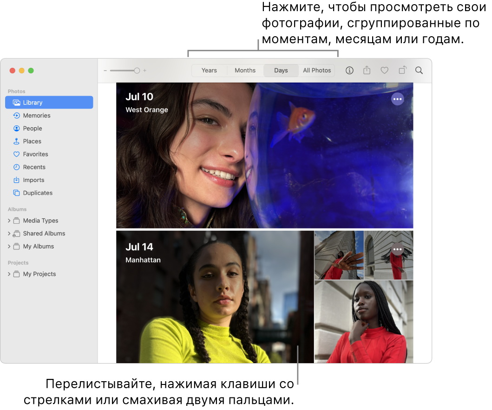The height and width of the screenshot is (410, 492).
Task: Switch to the Years view
Action: [x=209, y=70]
